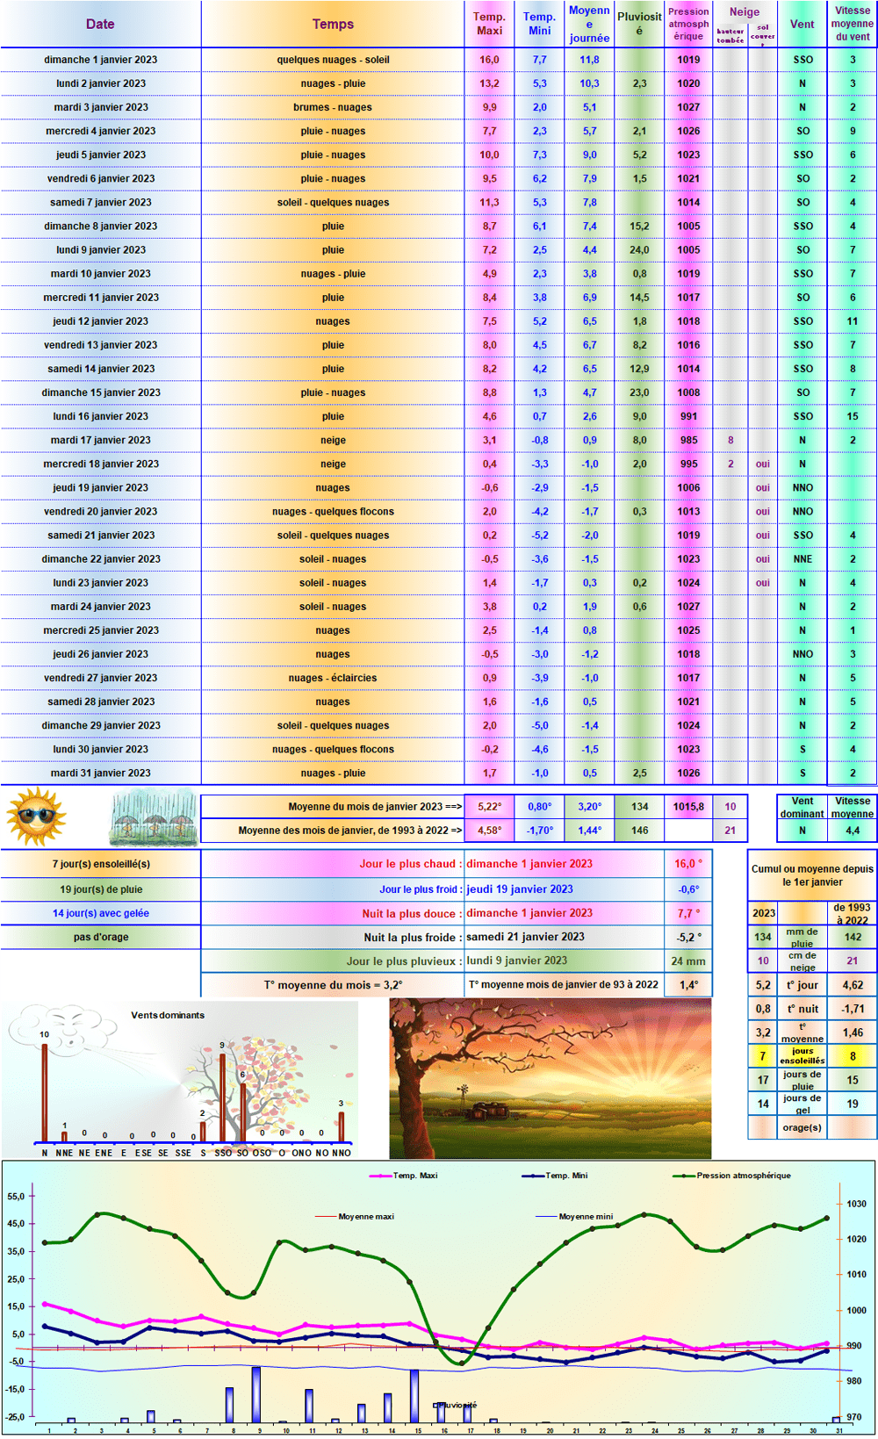Screen dimensions: 878x1439
Task: Click the '24 mm' rainiest day amount
Action: coord(688,961)
